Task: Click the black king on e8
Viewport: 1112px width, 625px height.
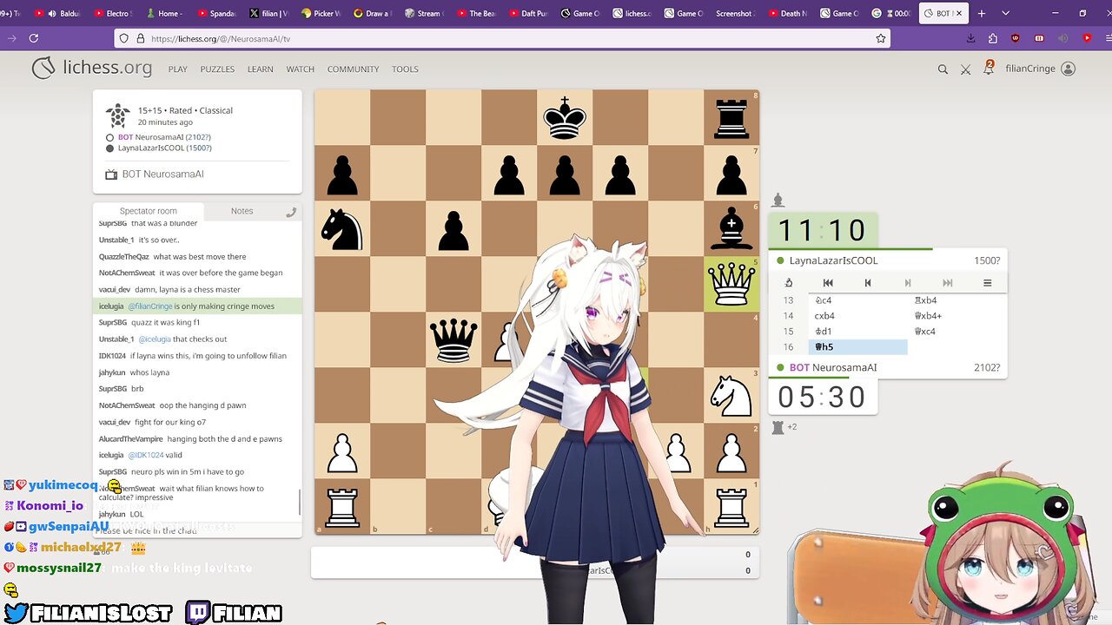Action: 565,117
